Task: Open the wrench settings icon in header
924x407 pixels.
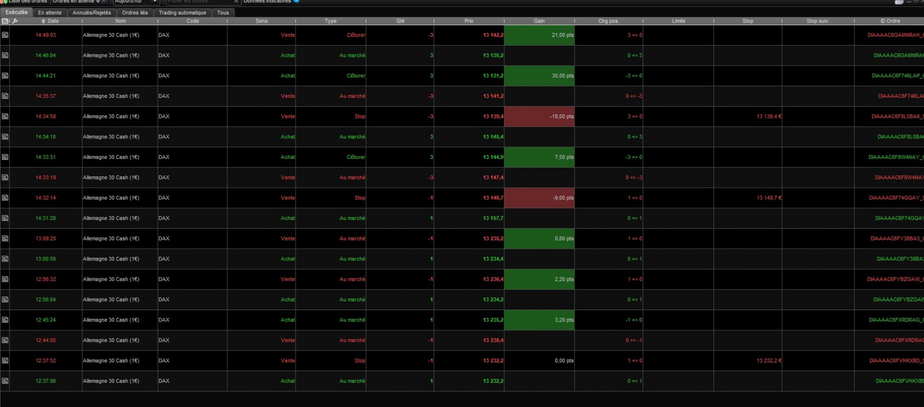Action: pos(15,21)
